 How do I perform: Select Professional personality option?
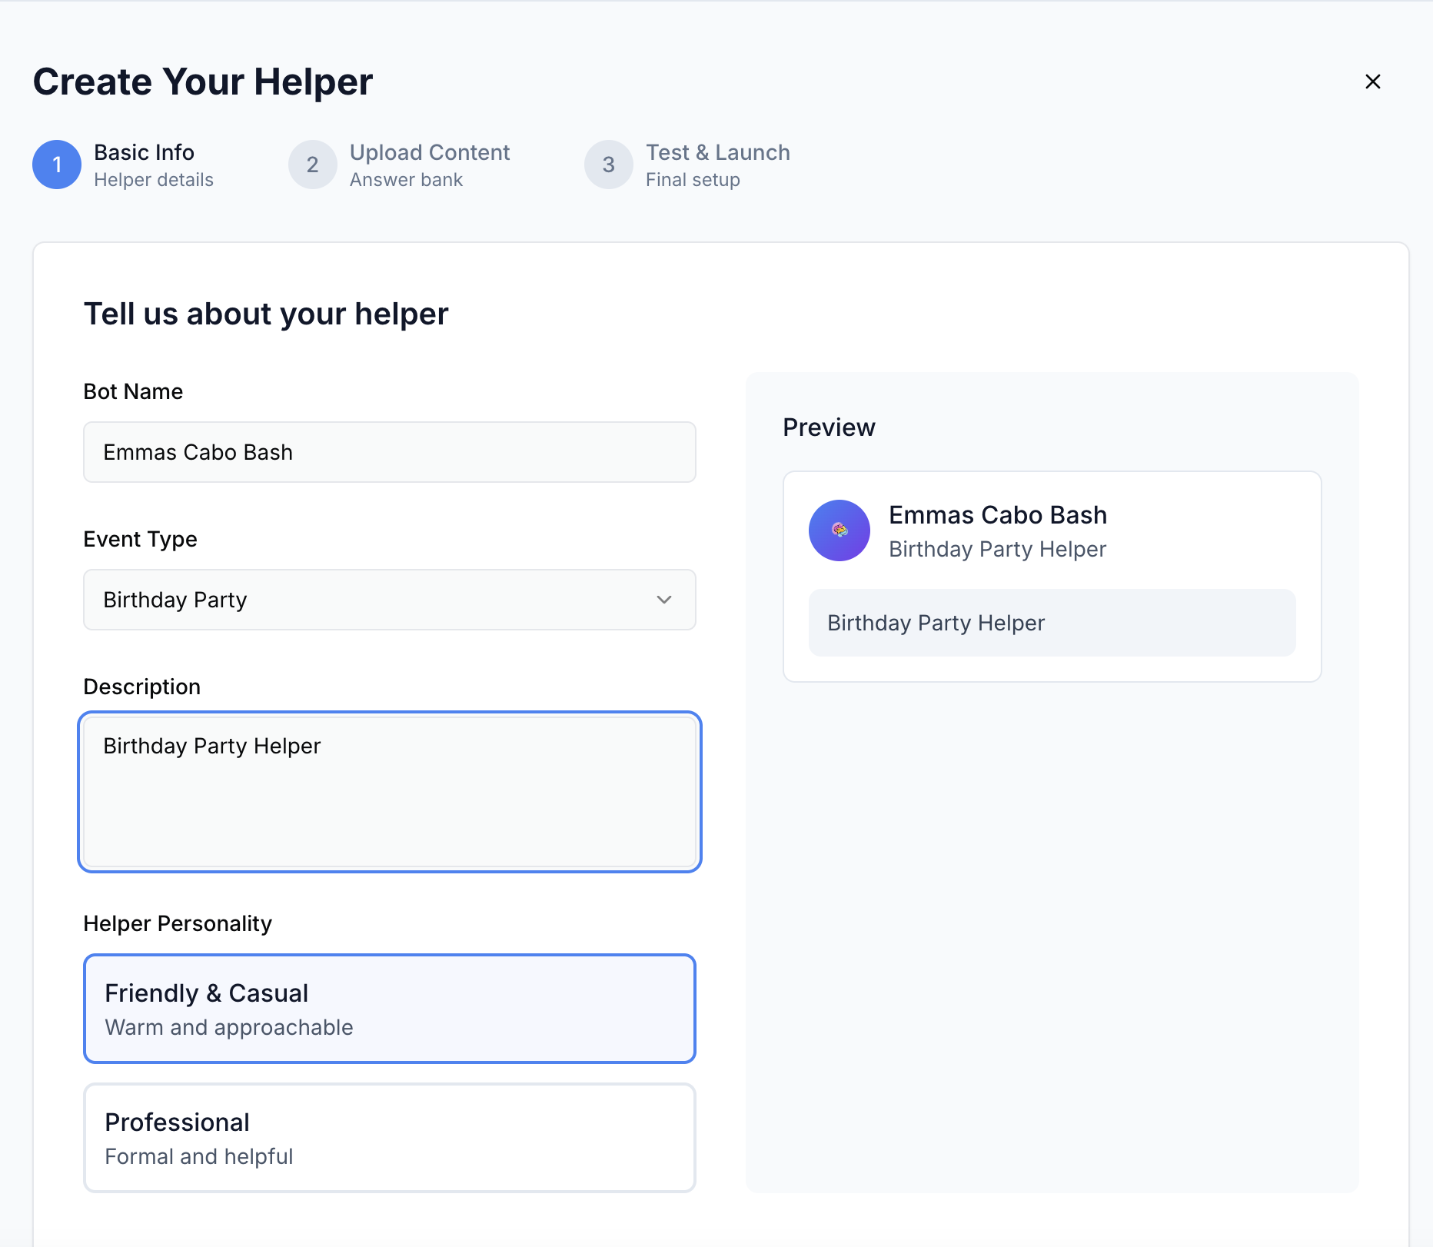pyautogui.click(x=390, y=1138)
